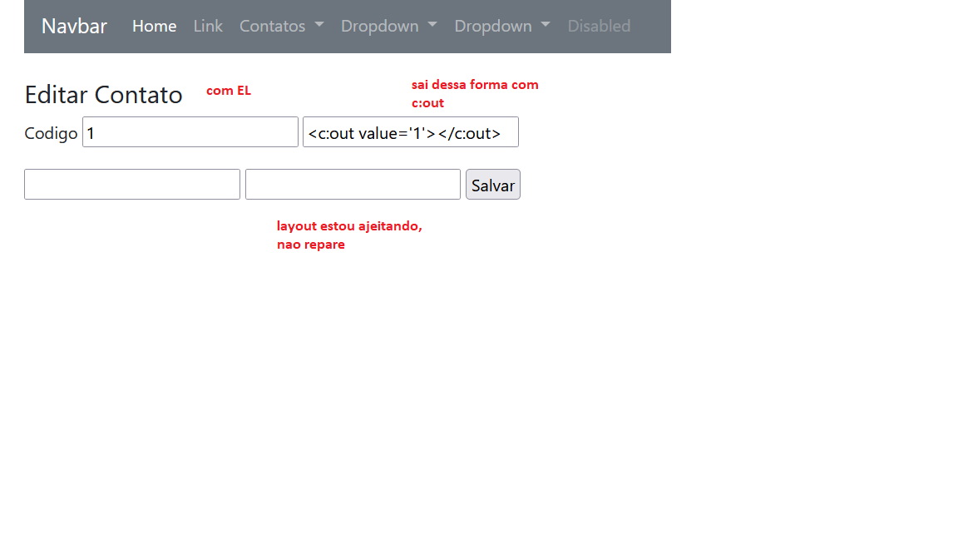Expand the Contatos dropdown menu
Viewport: 958px width, 539px height.
[282, 27]
